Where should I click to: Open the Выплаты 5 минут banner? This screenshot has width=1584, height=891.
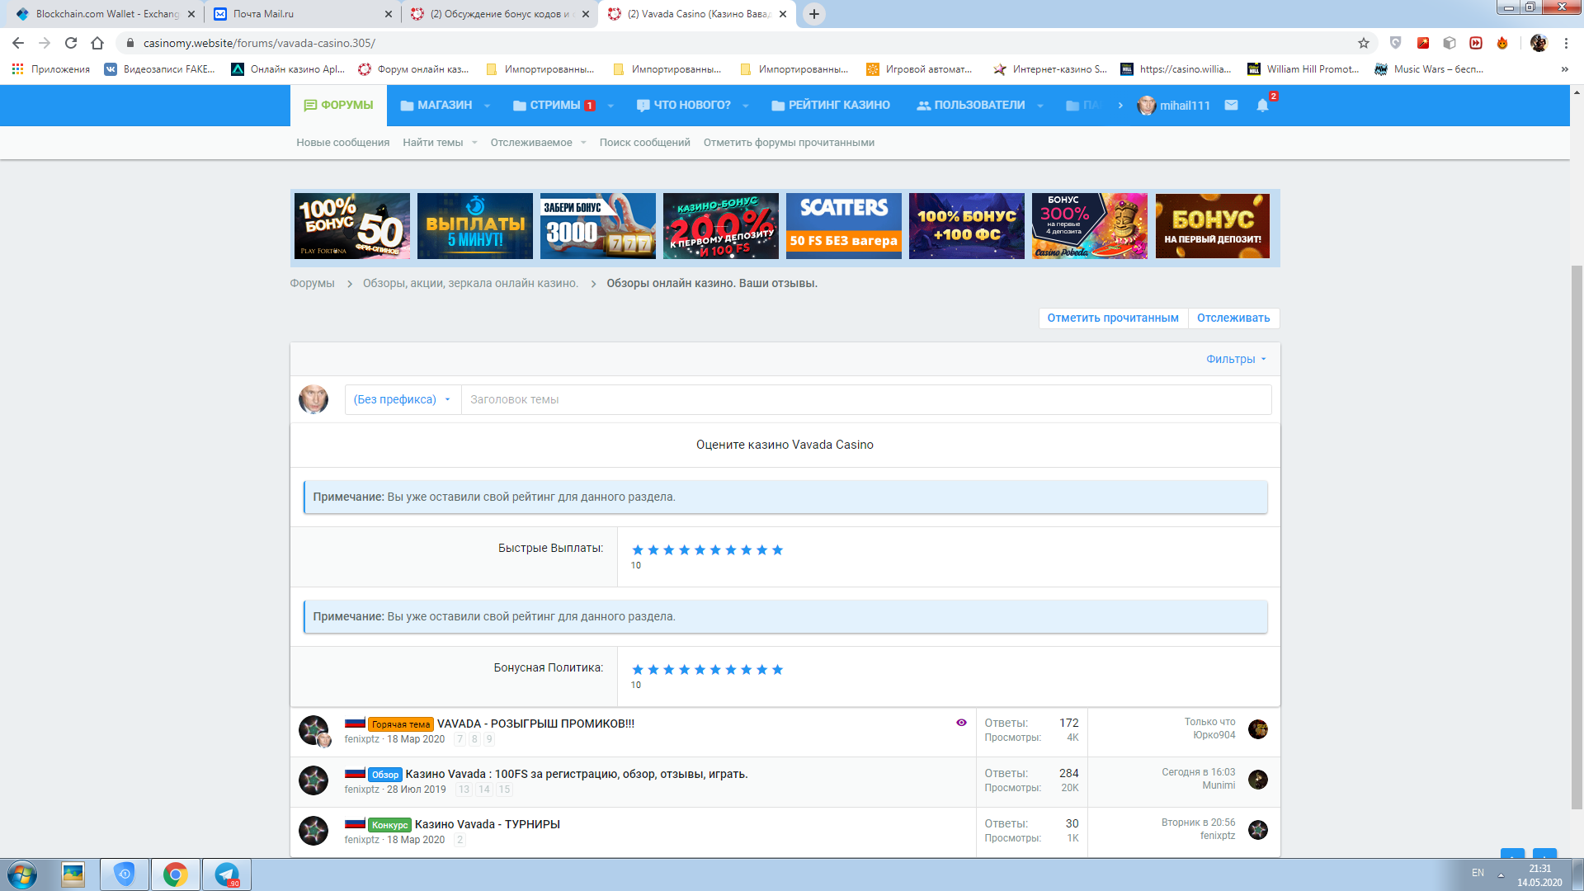[x=474, y=226]
